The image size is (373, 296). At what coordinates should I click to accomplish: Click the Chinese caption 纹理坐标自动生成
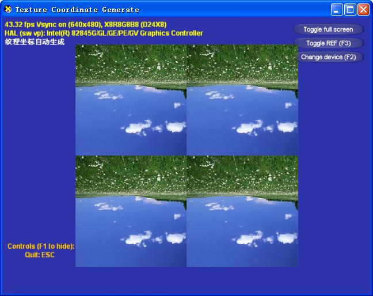point(35,42)
